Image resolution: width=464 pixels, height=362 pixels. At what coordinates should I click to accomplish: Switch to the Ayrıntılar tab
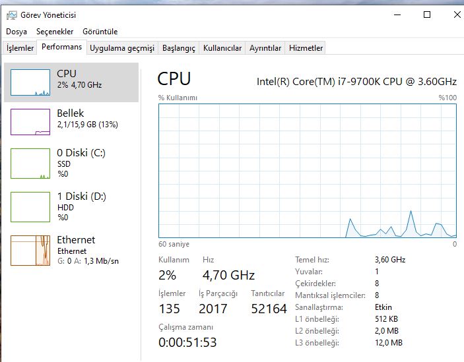tap(265, 48)
